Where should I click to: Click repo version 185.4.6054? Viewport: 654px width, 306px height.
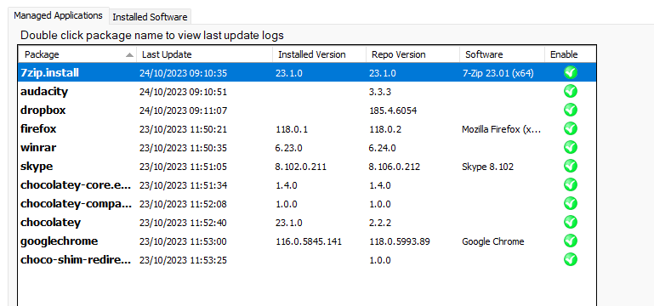393,110
